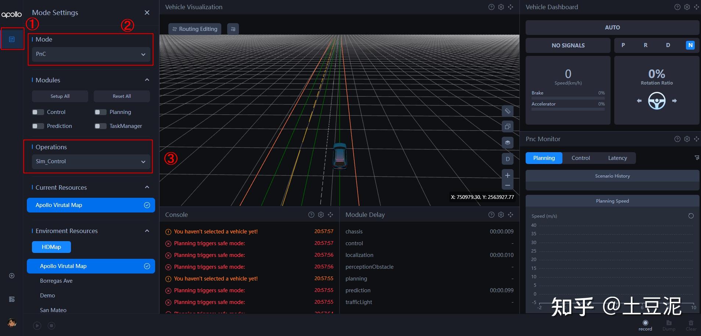Click the Accelerator percentage bar
This screenshot has width=701, height=336.
[x=568, y=109]
